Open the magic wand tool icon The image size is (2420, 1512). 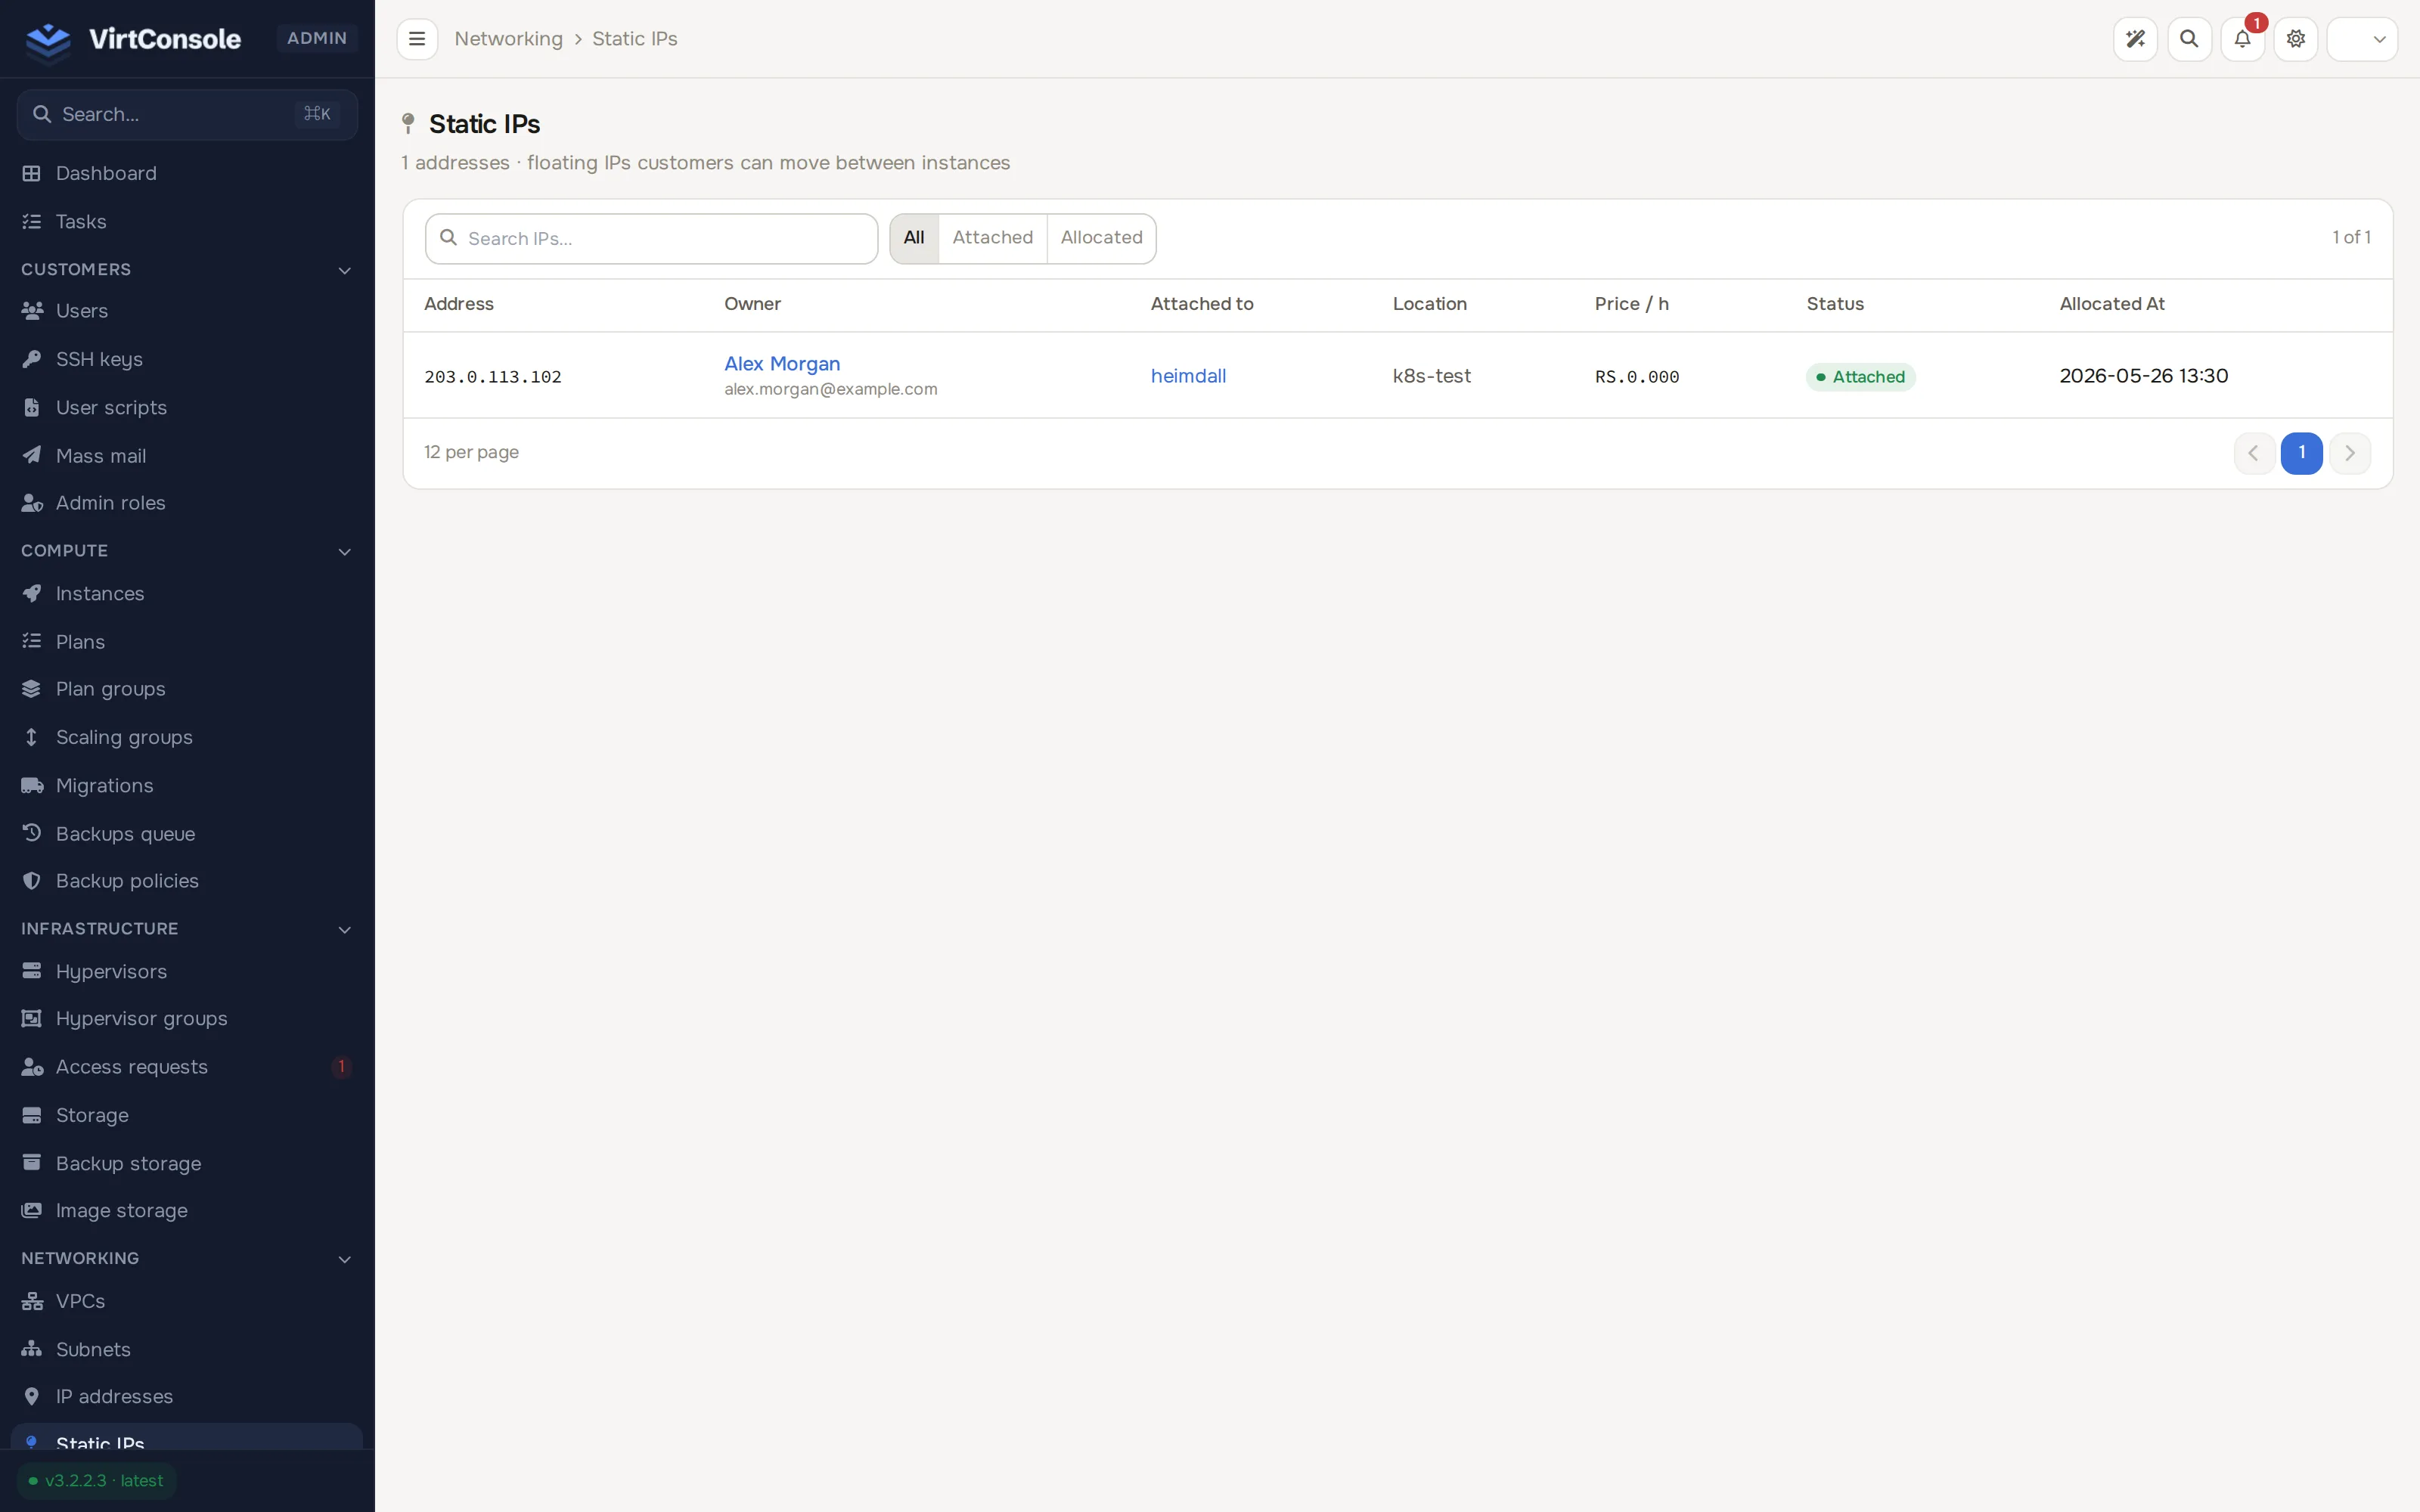pyautogui.click(x=2135, y=39)
